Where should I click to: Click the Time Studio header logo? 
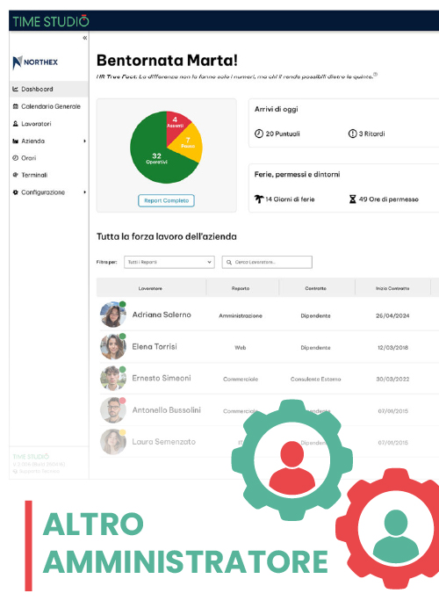click(51, 21)
